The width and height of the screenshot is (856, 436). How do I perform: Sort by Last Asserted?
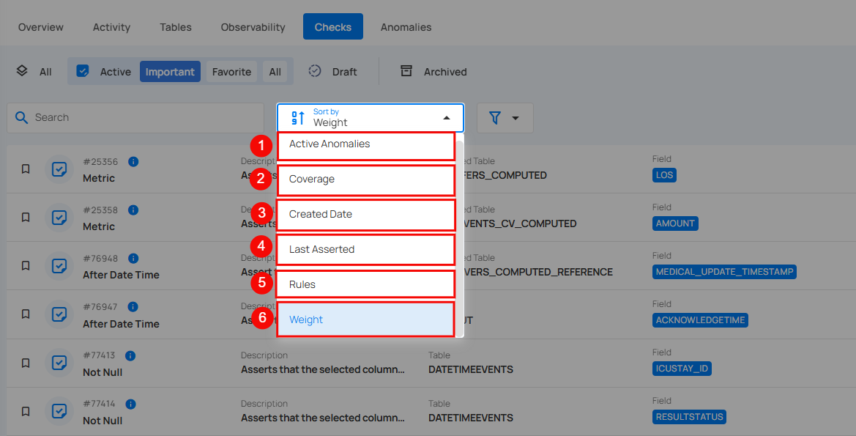[x=366, y=250]
